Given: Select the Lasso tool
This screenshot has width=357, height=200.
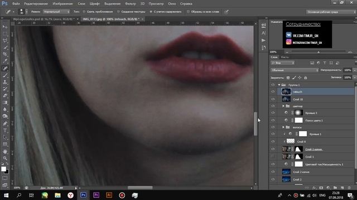Looking at the screenshot, I should click(x=5, y=41).
